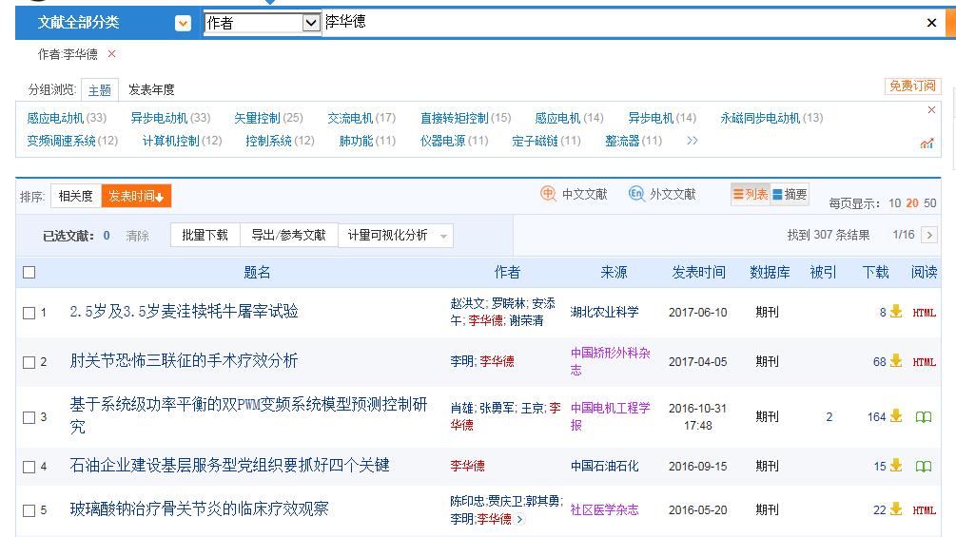The height and width of the screenshot is (537, 956).
Task: Expand more topics with double chevron
Action: coord(692,141)
